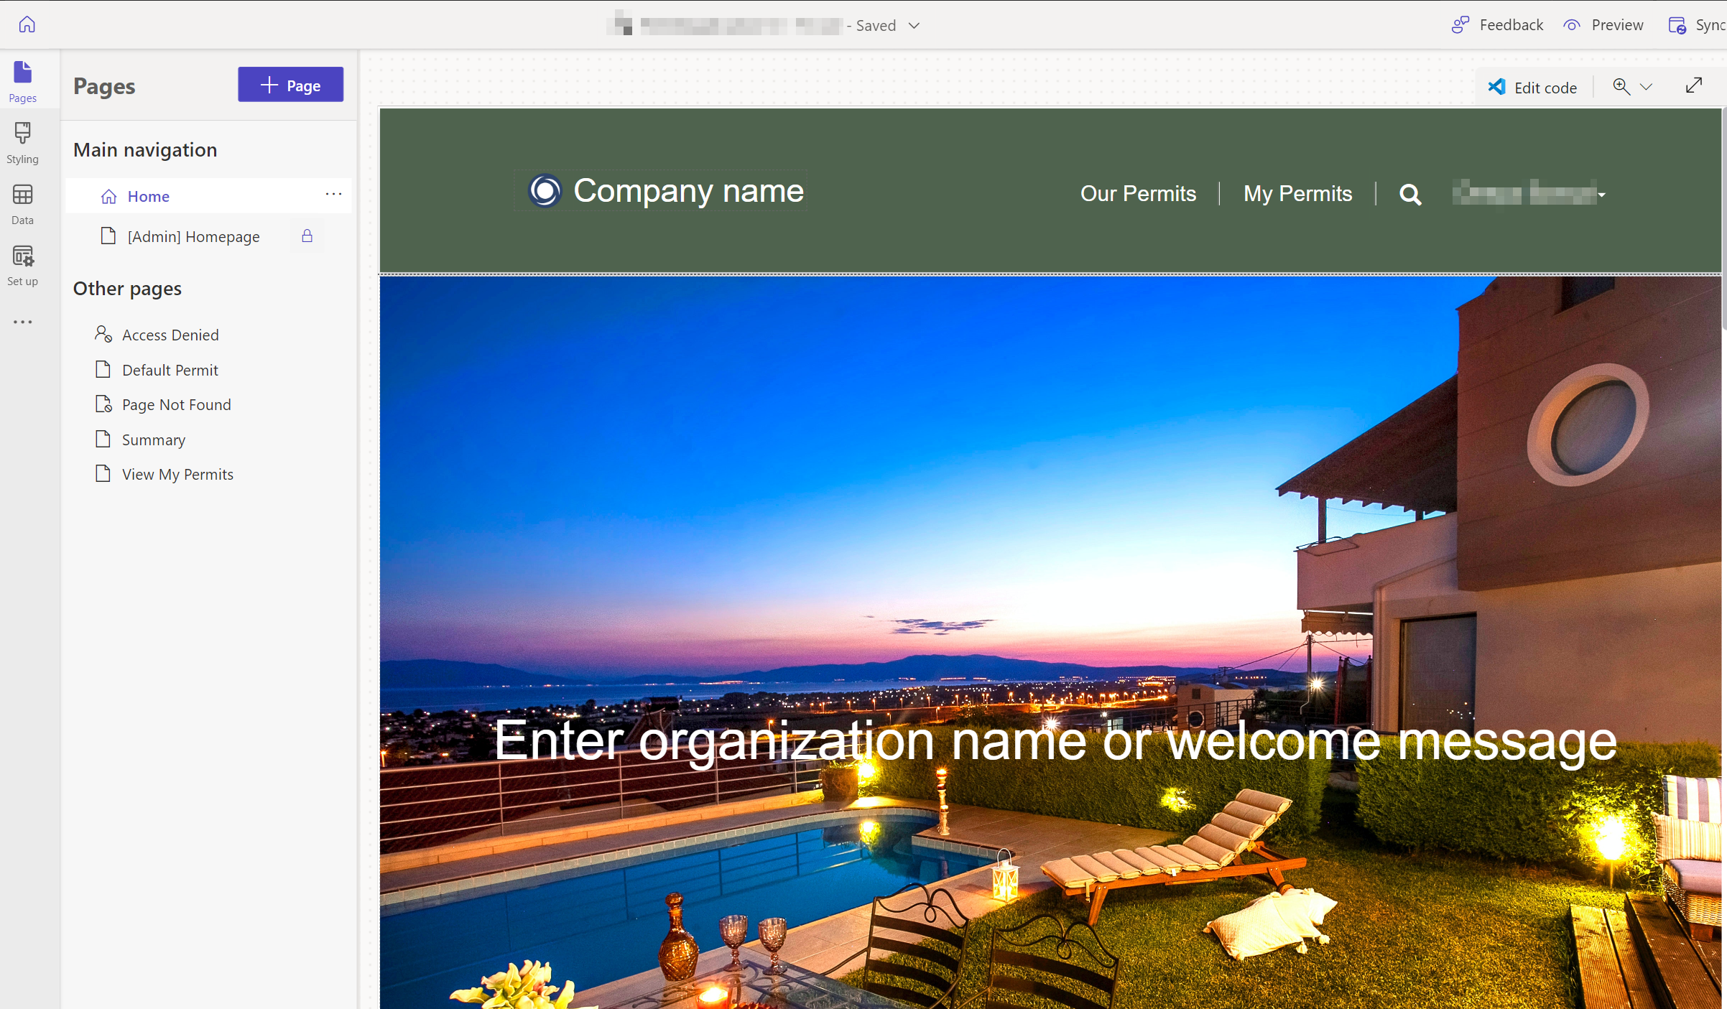1727x1009 pixels.
Task: Click the Access Denied page item
Action: (x=170, y=334)
